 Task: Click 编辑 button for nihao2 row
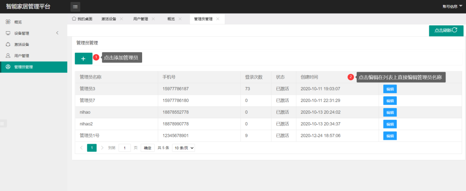pyautogui.click(x=390, y=124)
